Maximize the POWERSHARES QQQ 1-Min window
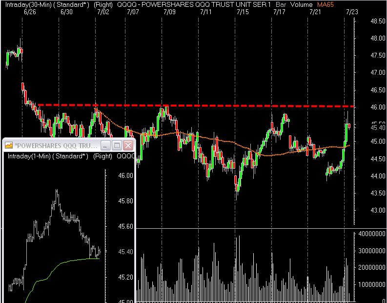Viewport: 387px width, 303px height. pyautogui.click(x=117, y=145)
